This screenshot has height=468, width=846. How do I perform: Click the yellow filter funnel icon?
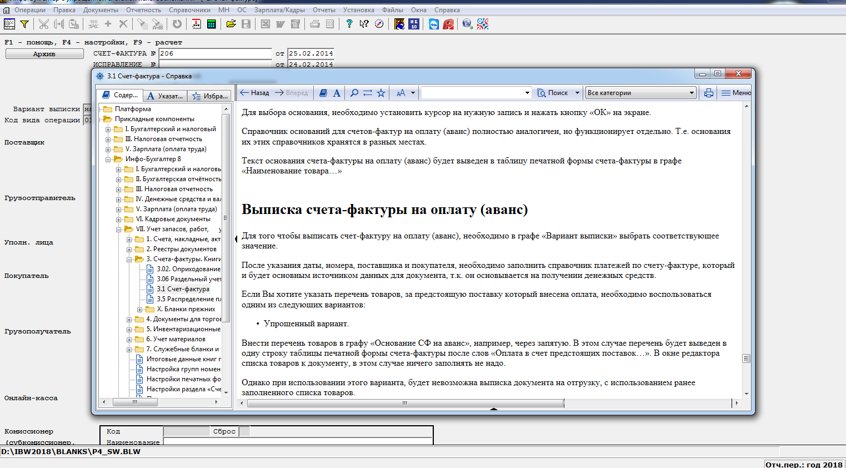tap(24, 24)
